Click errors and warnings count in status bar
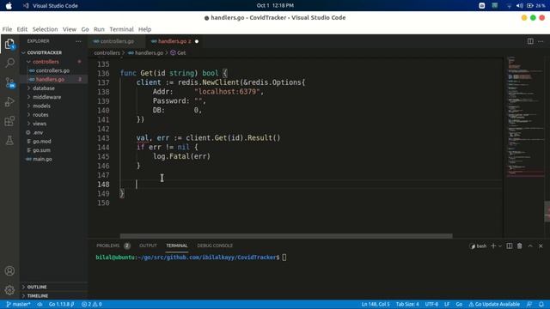 point(92,304)
